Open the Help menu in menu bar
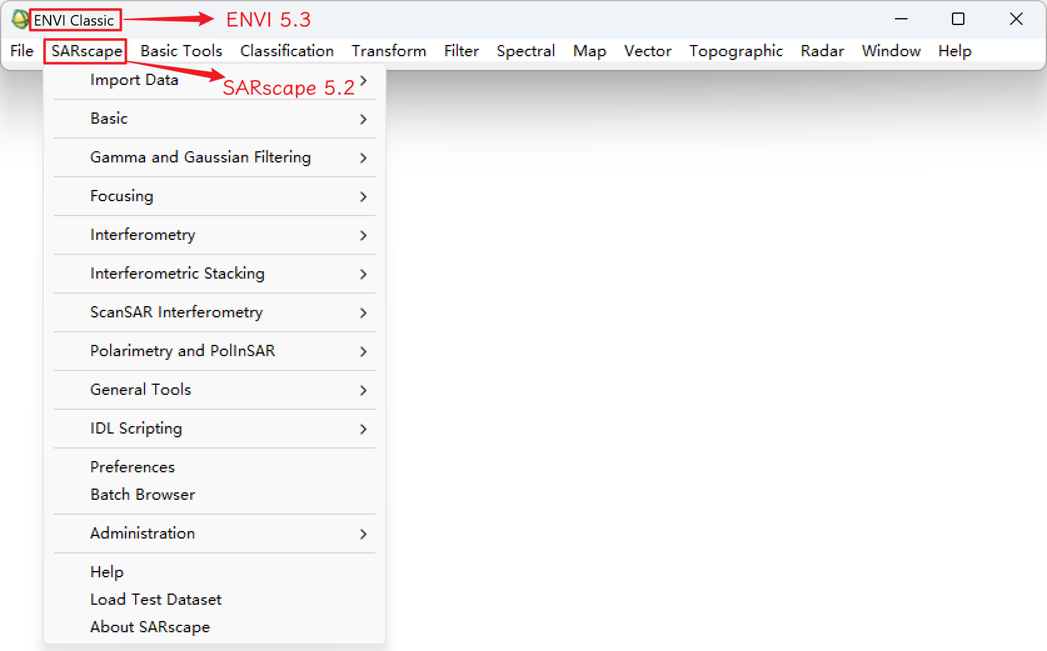This screenshot has height=651, width=1047. [955, 51]
